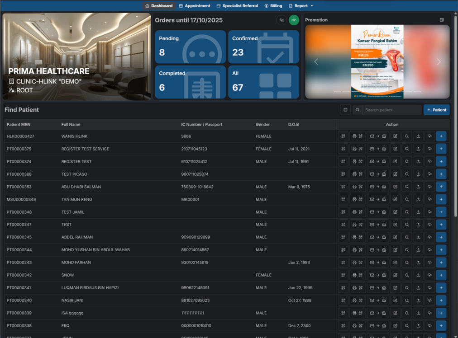Open the Appointment tab
Screen dimensions: 458x338
pos(195,6)
